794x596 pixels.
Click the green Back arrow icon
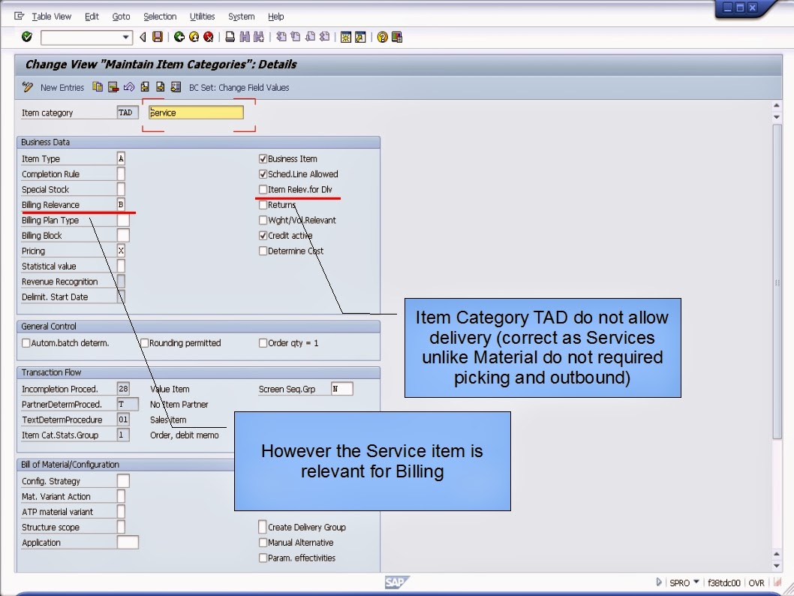(x=179, y=37)
